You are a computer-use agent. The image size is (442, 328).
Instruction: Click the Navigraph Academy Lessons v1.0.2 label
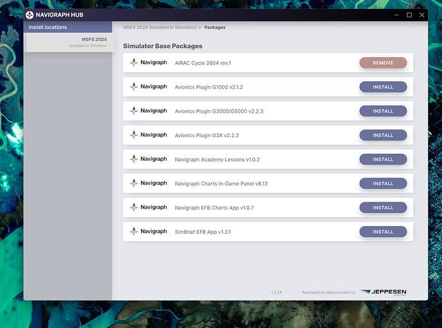[x=217, y=160]
